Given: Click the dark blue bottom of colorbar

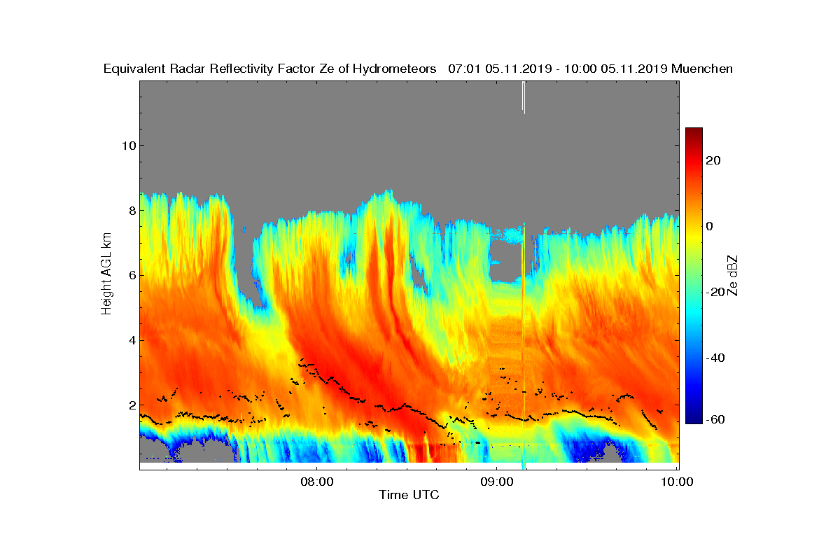Looking at the screenshot, I should coord(694,418).
